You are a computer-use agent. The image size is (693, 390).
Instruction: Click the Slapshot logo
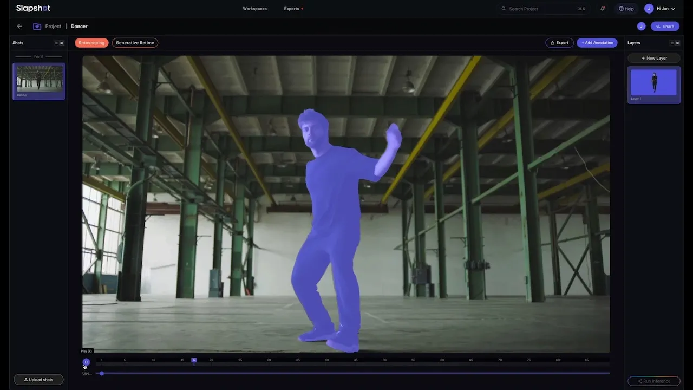33,9
